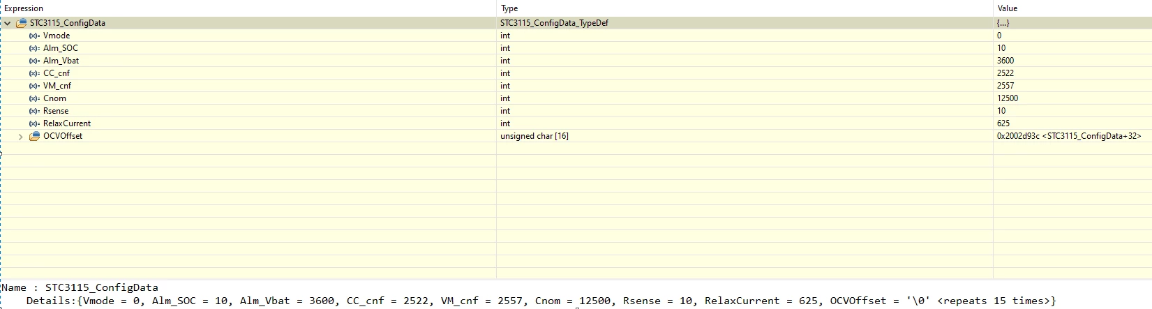Select the STC3115_ConfigData row
This screenshot has width=1152, height=309.
(576, 23)
